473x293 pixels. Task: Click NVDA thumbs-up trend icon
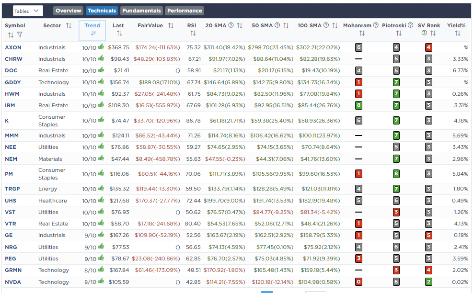pos(101,281)
